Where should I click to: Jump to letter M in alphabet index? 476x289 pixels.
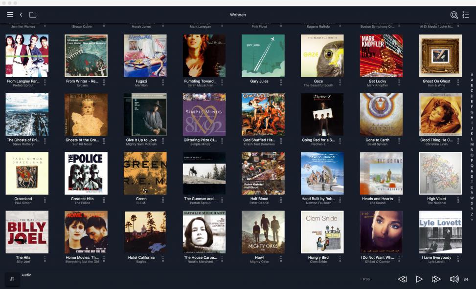click(472, 144)
